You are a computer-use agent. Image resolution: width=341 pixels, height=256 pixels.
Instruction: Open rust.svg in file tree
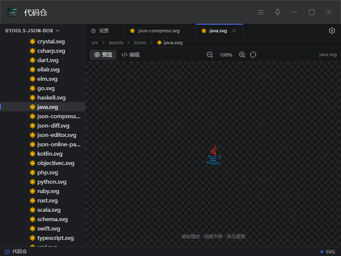coord(43,201)
